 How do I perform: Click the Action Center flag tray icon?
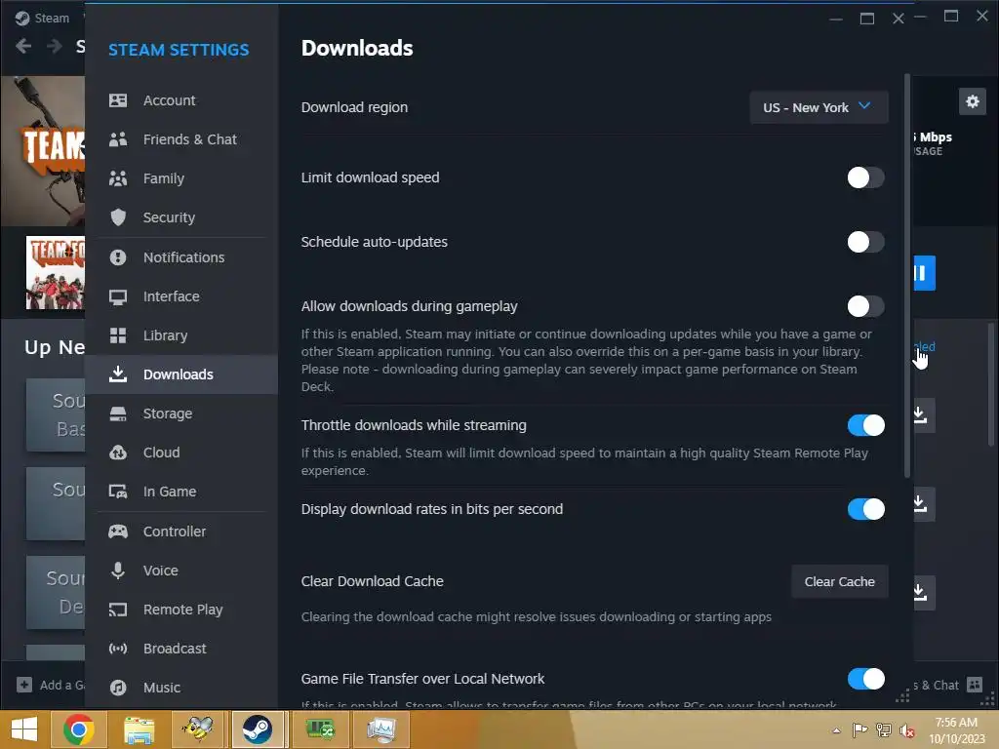(x=859, y=730)
